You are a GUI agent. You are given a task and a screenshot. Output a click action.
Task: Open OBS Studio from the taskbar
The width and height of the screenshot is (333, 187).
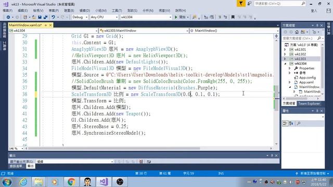[120, 182]
